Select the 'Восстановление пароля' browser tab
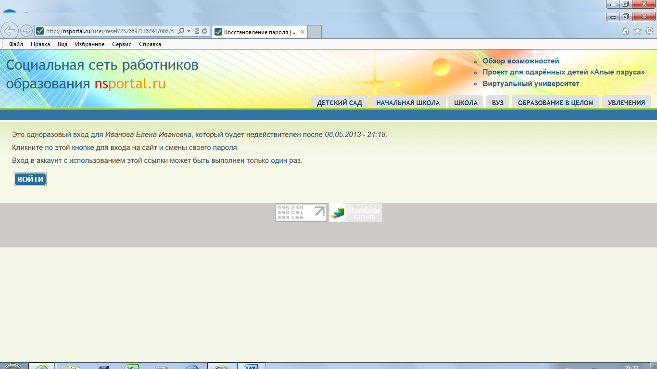The image size is (657, 369). point(259,32)
